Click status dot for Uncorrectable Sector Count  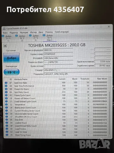[x=7, y=113]
